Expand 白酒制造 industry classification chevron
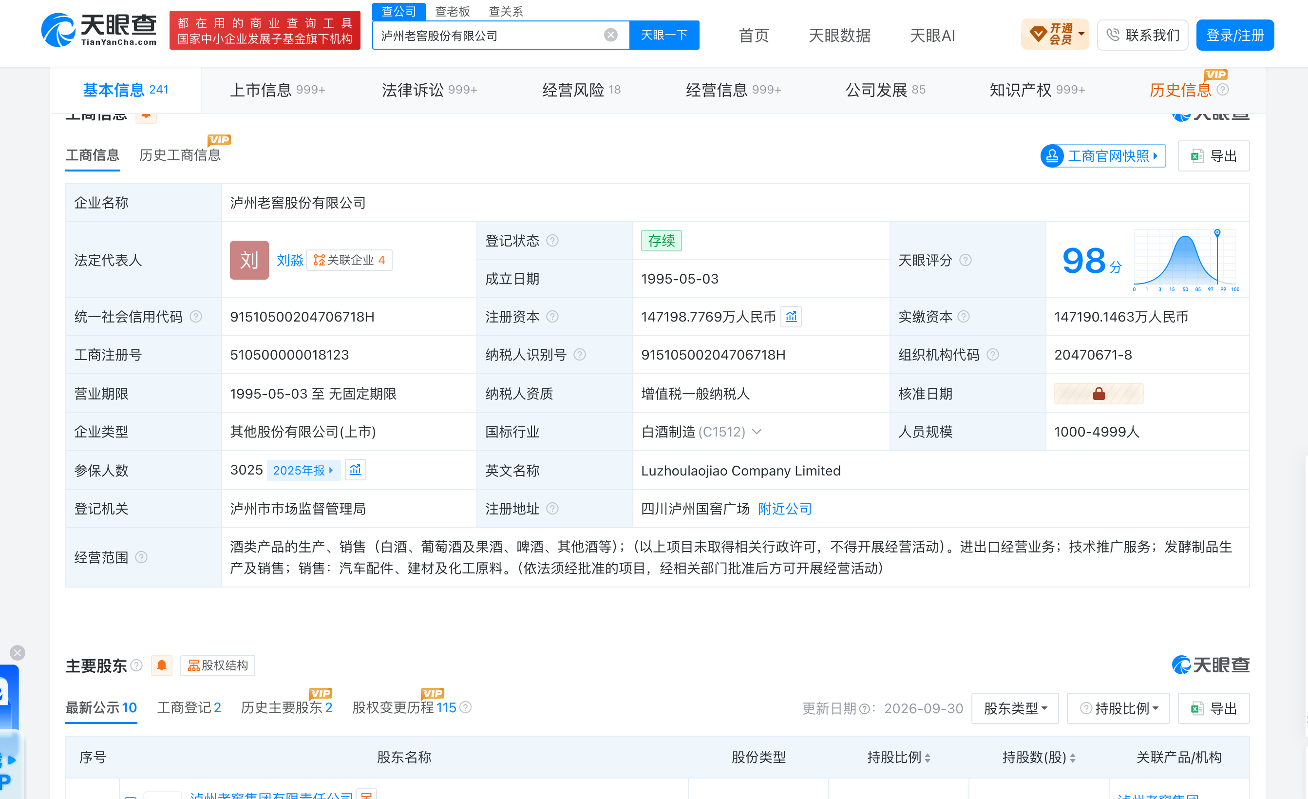 757,432
